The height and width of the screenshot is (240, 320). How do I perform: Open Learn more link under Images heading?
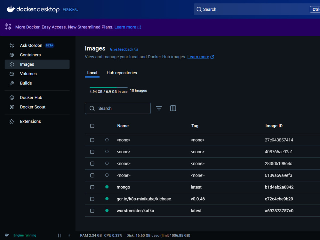pos(198,57)
